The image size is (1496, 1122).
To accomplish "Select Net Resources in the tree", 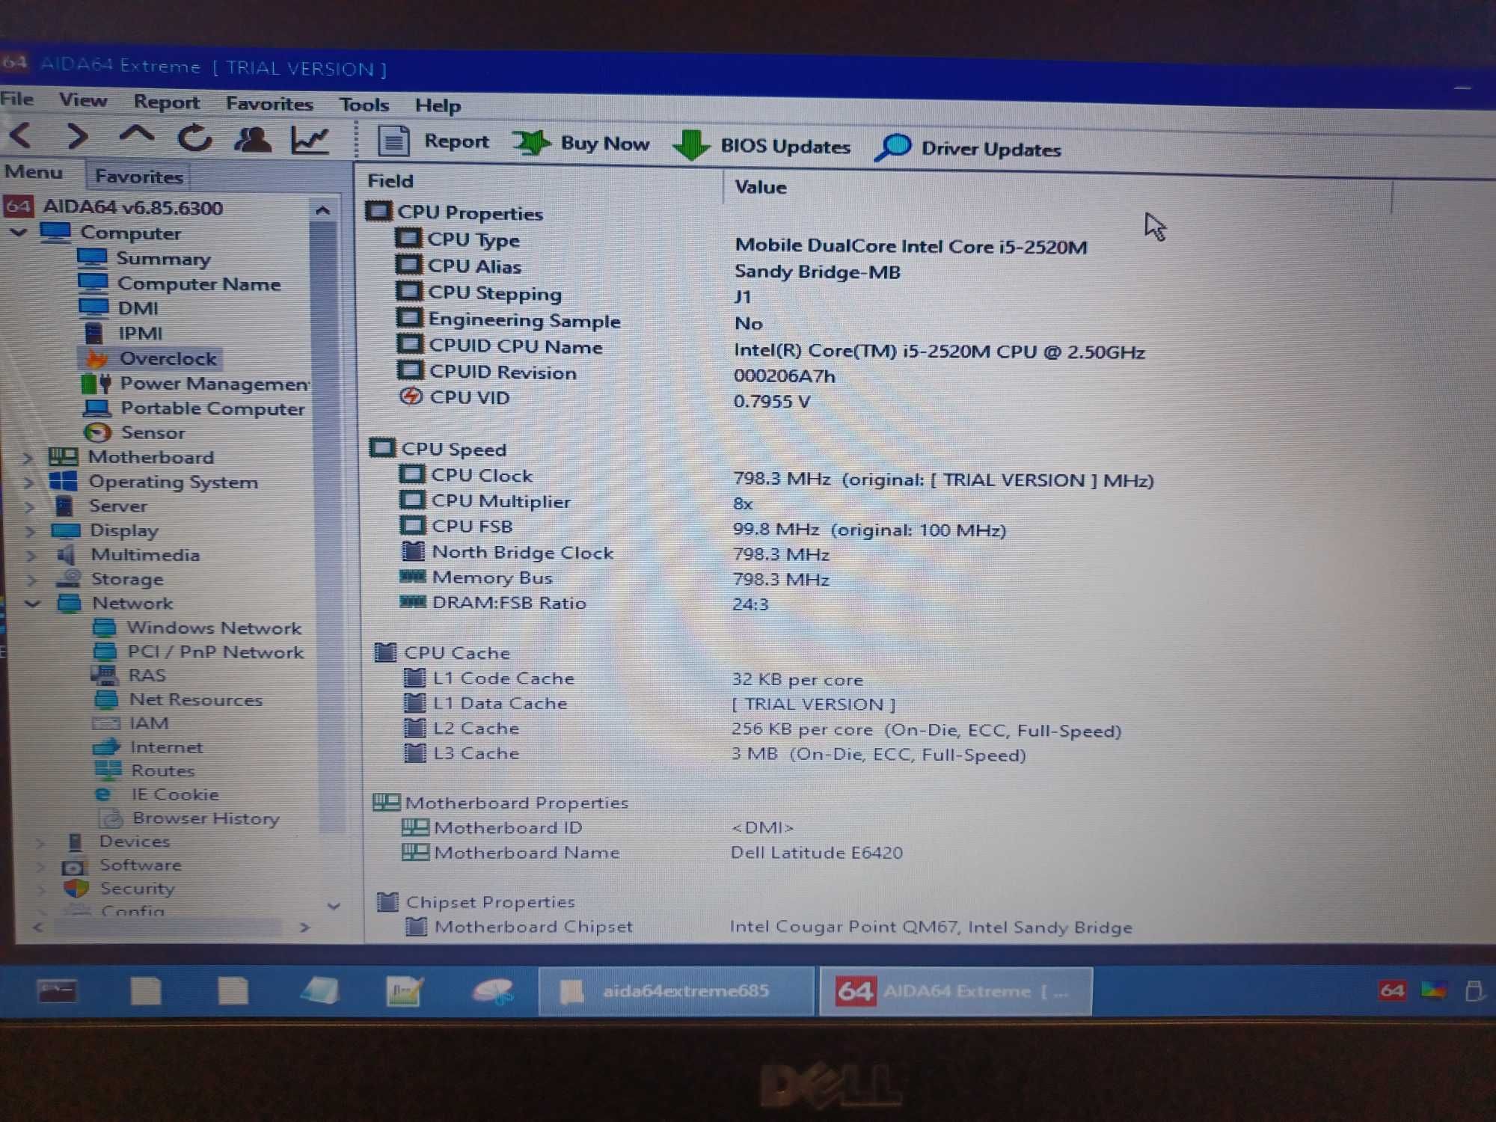I will (196, 700).
